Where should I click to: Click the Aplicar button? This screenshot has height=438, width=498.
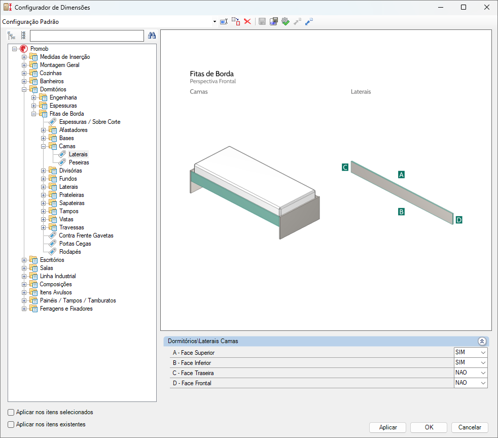[x=388, y=427]
